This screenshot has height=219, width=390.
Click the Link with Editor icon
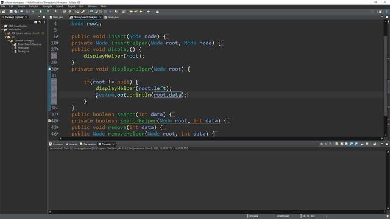pyautogui.click(x=40, y=22)
